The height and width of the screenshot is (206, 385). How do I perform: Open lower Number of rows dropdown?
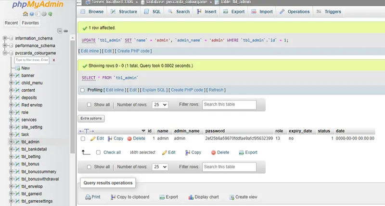click(160, 167)
